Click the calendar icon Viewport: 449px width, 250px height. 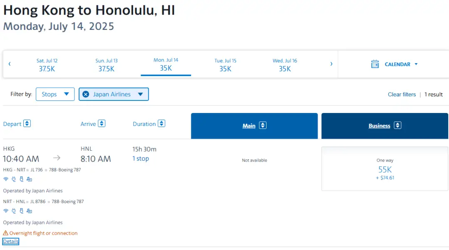pos(375,64)
